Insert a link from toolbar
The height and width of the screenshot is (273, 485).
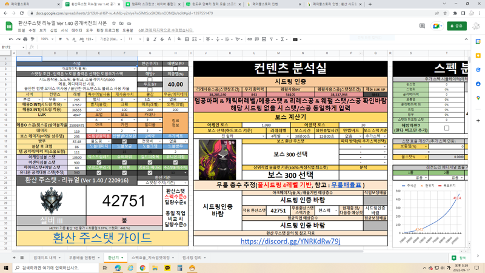pyautogui.click(x=250, y=39)
